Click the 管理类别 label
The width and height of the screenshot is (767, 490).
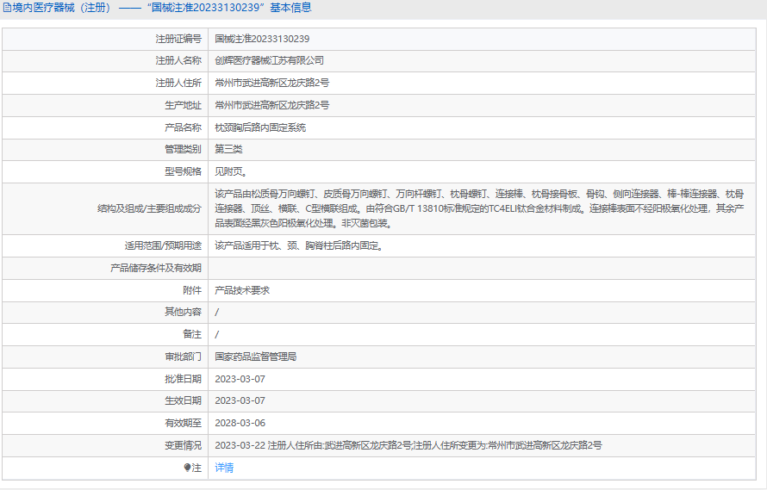(183, 149)
